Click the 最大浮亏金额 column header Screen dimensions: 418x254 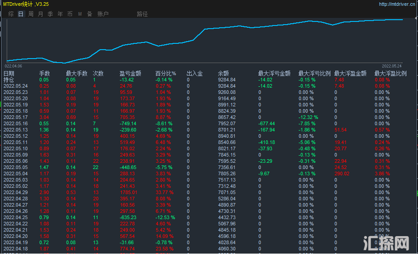pyautogui.click(x=274, y=73)
